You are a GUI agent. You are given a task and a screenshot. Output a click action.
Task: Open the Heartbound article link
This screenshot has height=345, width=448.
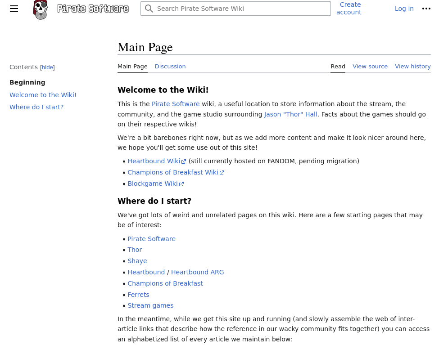[x=146, y=272]
